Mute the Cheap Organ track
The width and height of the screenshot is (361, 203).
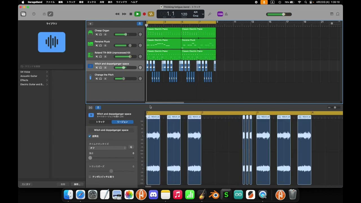pyautogui.click(x=96, y=34)
